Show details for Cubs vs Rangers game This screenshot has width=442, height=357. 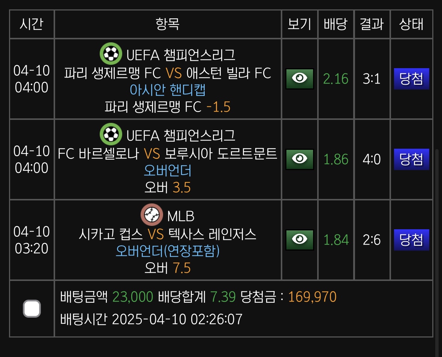pyautogui.click(x=300, y=240)
